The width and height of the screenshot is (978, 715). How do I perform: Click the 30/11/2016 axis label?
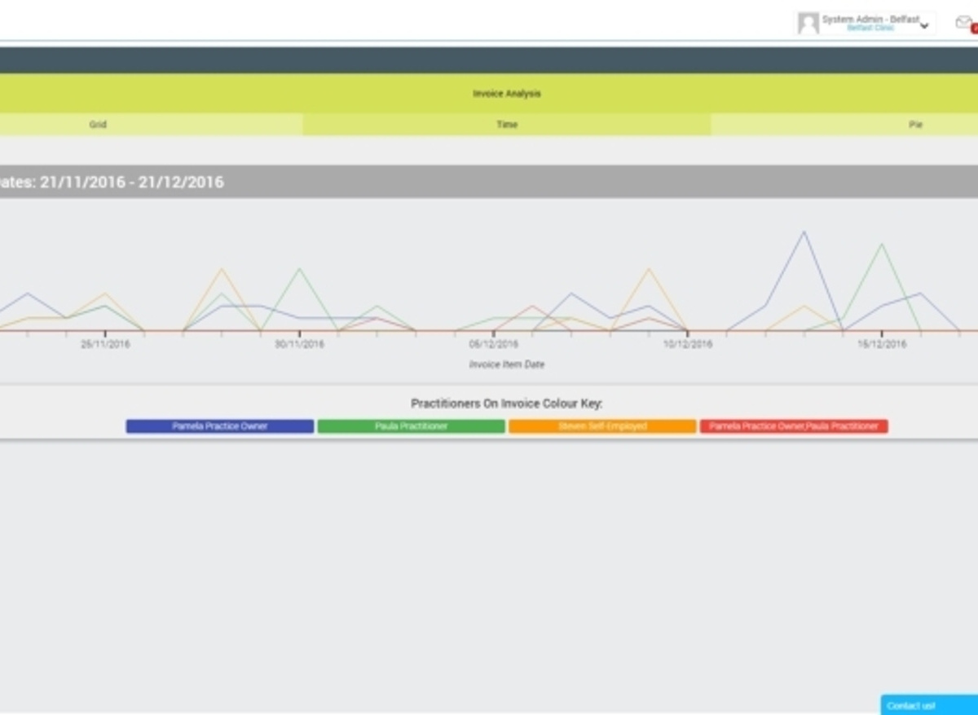299,344
